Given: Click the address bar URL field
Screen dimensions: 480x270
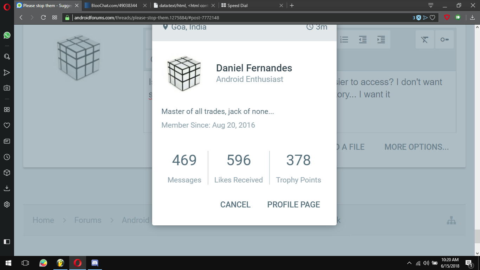Looking at the screenshot, I should click(239, 18).
